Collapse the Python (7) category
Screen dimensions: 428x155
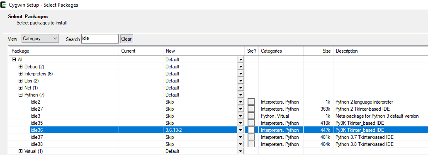click(20, 95)
